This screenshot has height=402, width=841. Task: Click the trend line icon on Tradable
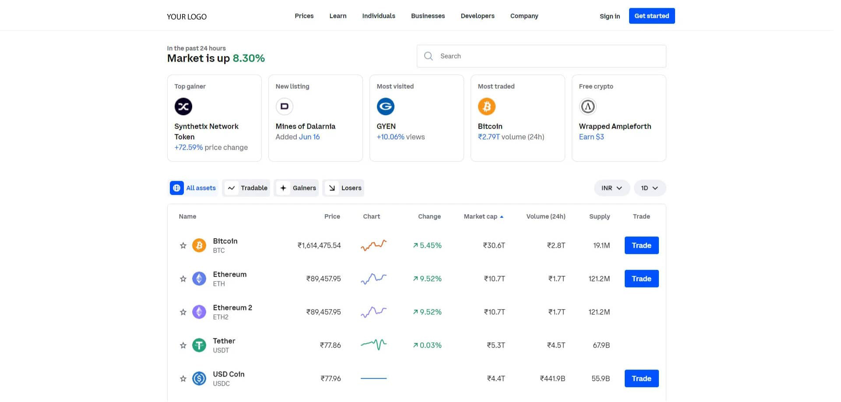click(231, 188)
